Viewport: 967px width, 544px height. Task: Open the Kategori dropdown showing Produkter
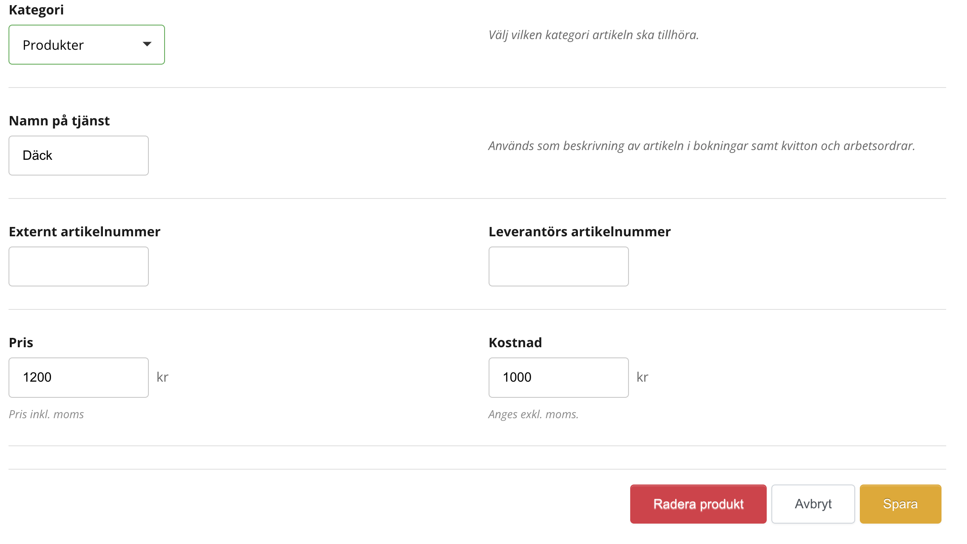(81, 45)
